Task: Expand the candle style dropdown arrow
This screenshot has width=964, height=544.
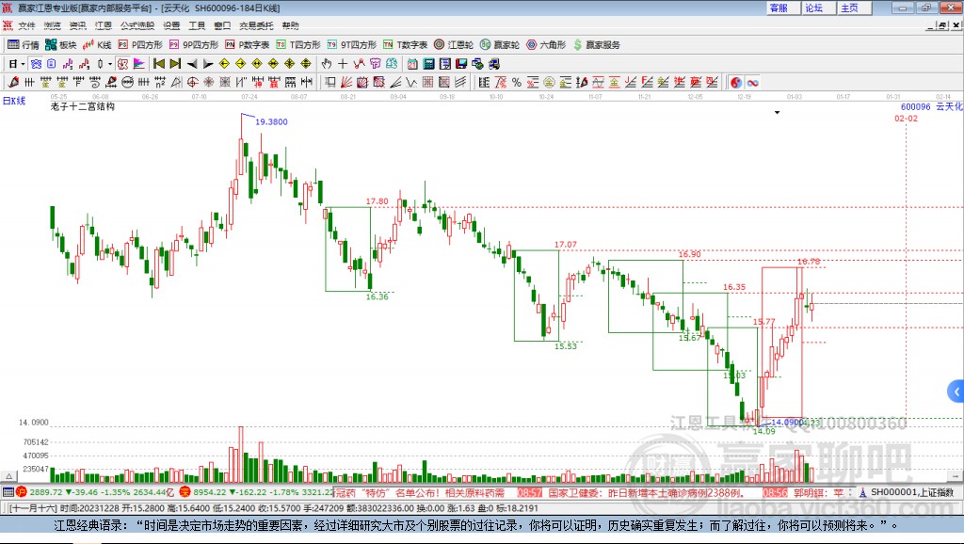Action: (x=110, y=64)
